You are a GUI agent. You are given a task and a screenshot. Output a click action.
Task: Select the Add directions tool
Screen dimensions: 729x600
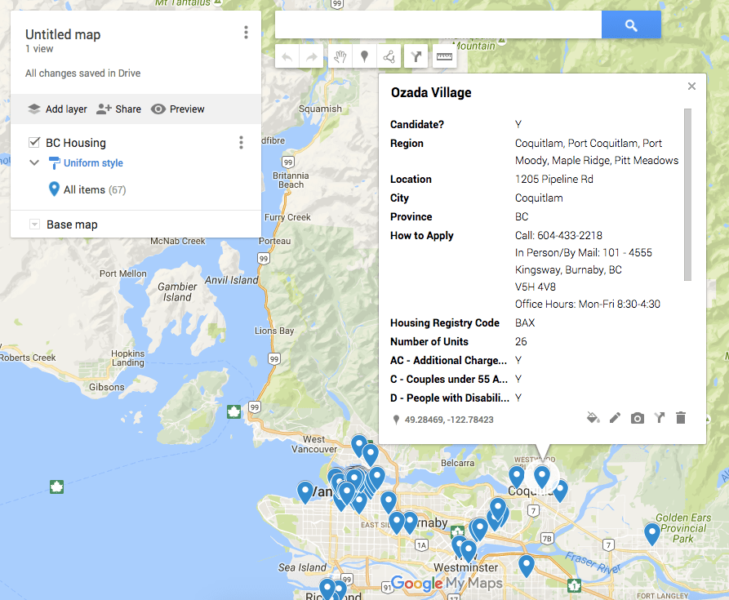click(x=416, y=56)
